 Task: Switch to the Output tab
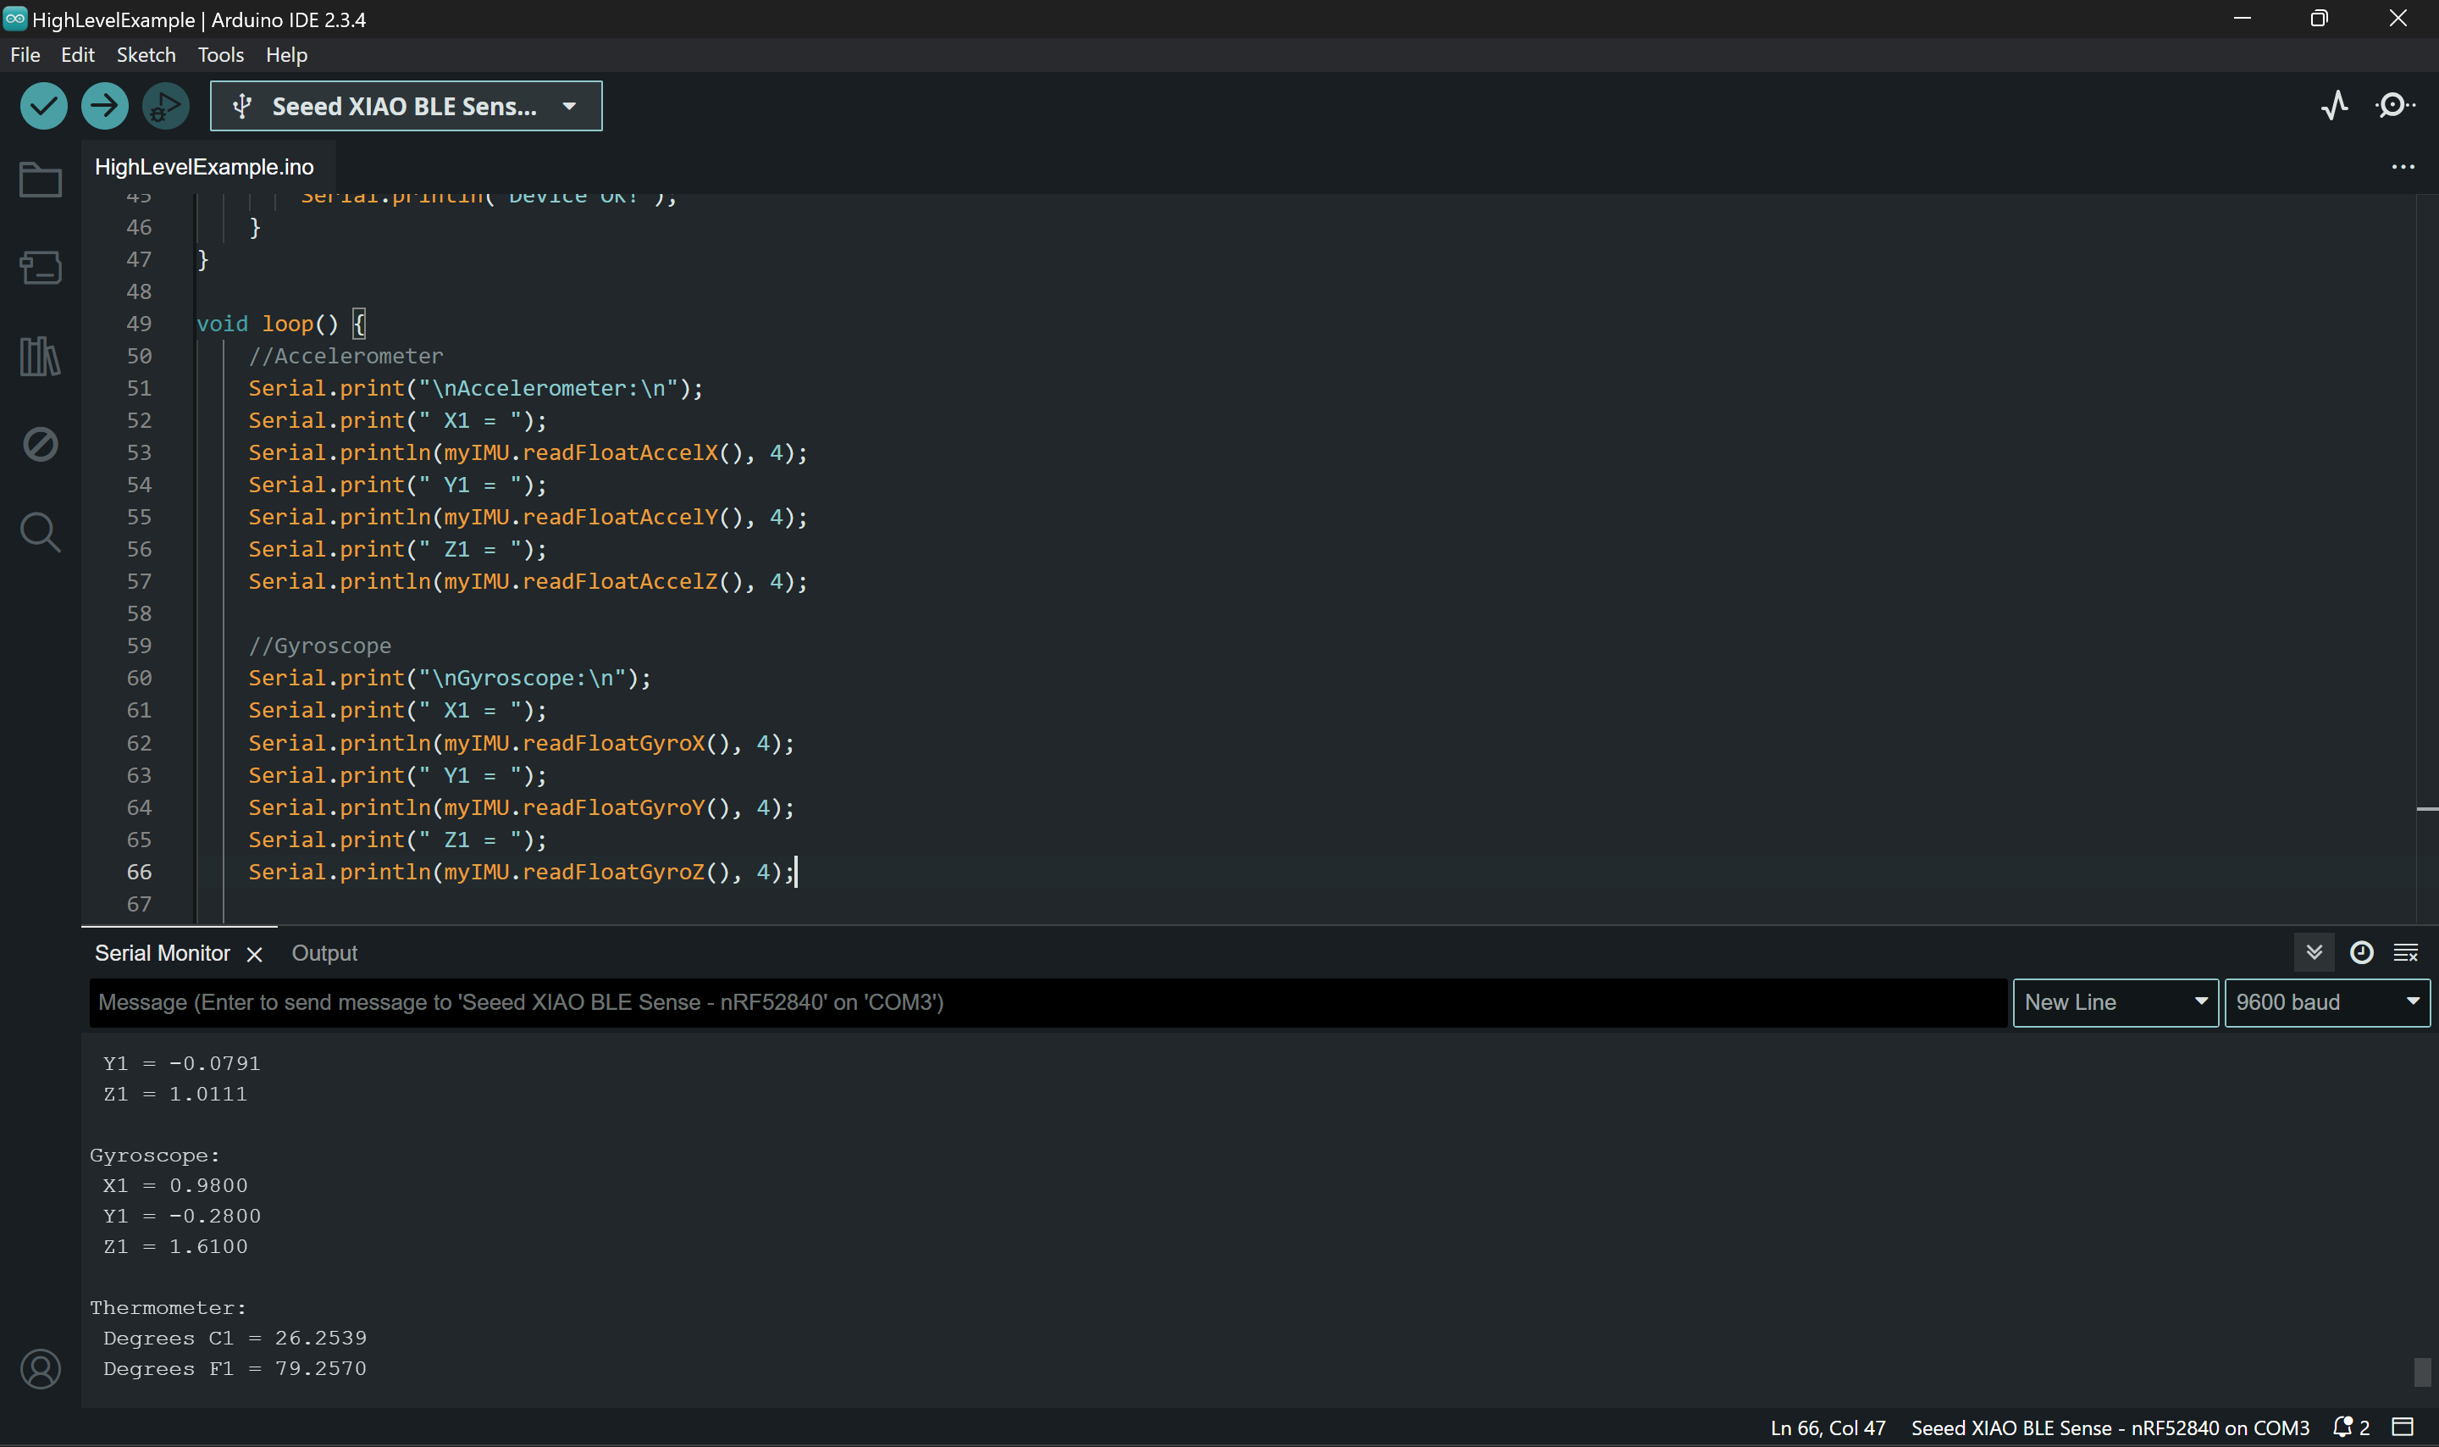coord(324,952)
